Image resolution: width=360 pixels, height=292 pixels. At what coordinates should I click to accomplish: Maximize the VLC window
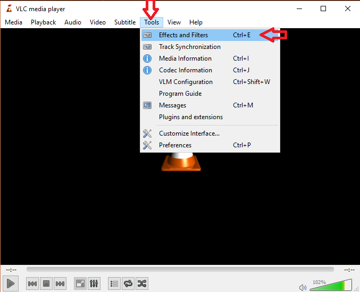[x=323, y=9]
